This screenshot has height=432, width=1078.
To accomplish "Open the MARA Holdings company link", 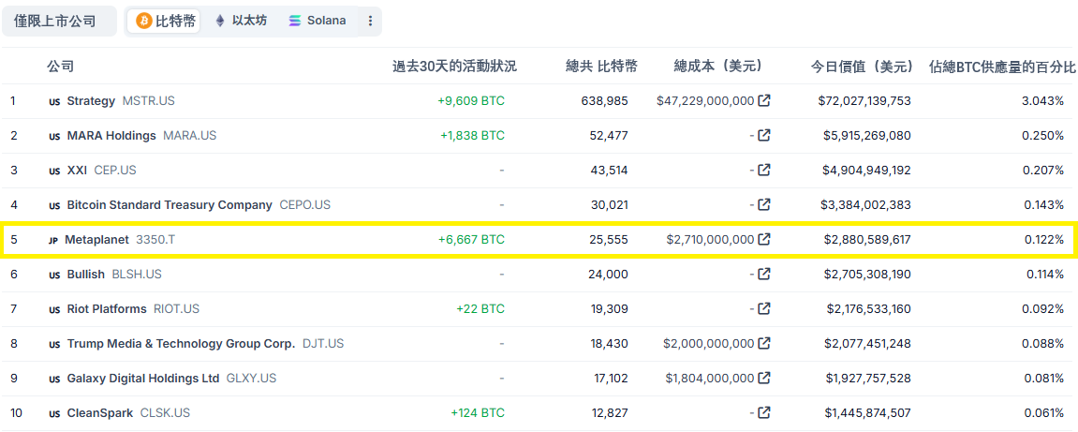I will point(111,136).
